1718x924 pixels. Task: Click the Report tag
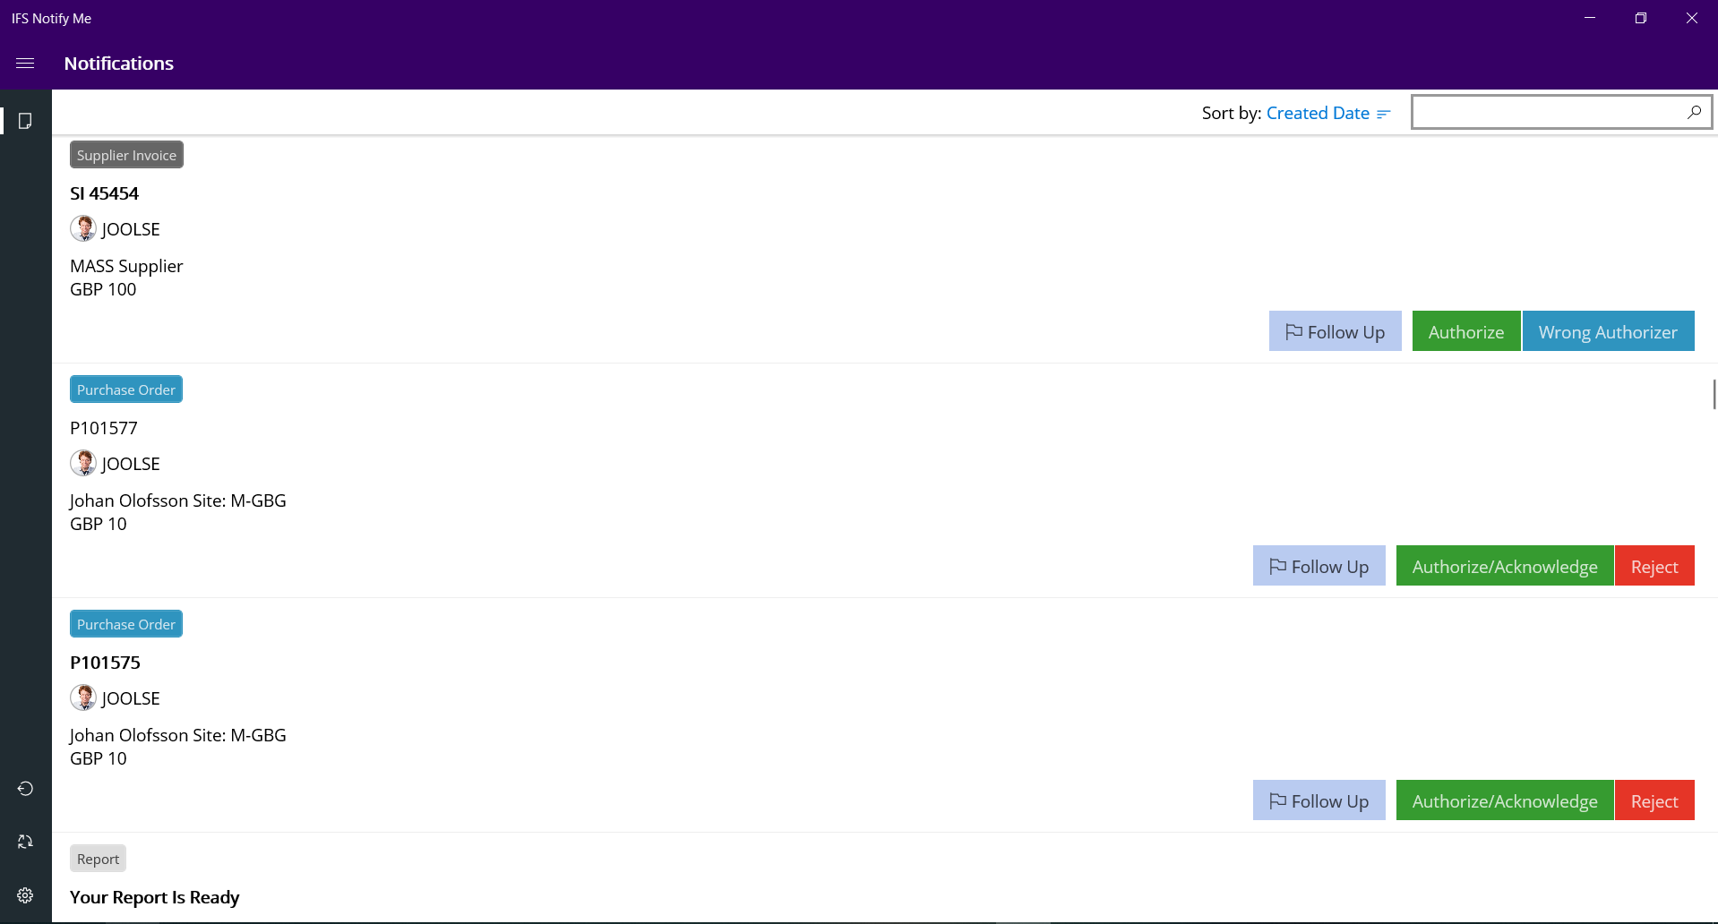(98, 859)
